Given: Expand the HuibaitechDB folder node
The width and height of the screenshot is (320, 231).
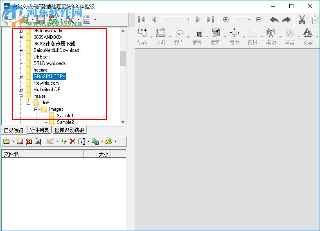Looking at the screenshot, I should 20,90.
